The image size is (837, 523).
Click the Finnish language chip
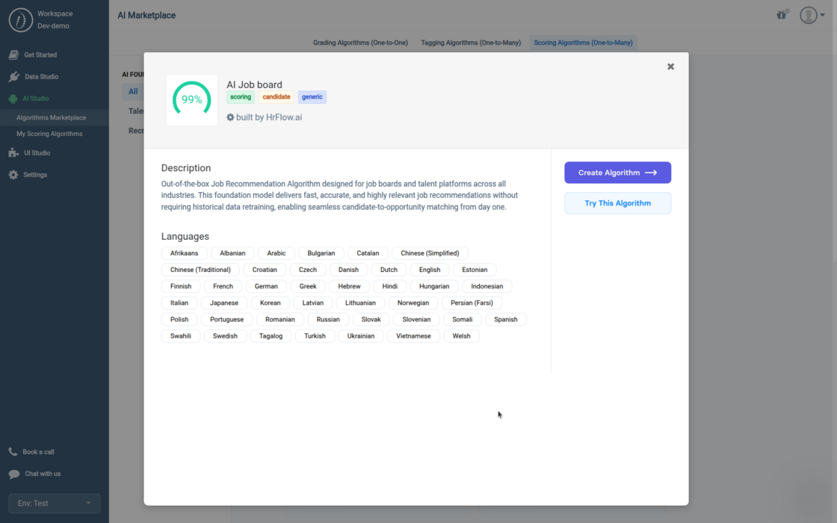[181, 286]
